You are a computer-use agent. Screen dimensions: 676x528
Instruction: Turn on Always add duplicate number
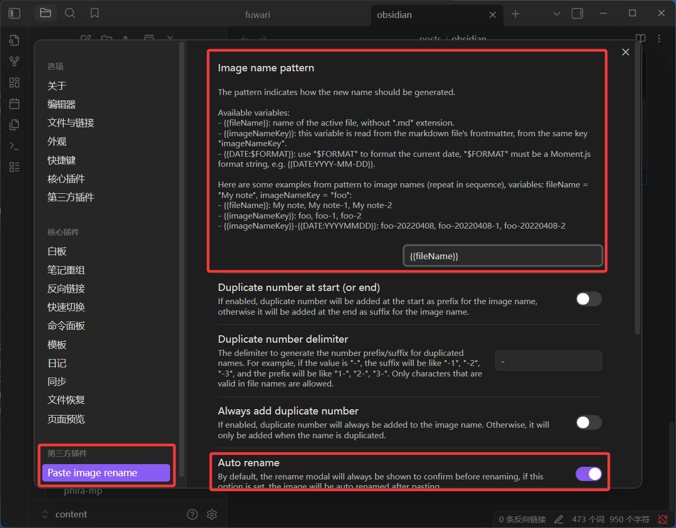point(588,422)
